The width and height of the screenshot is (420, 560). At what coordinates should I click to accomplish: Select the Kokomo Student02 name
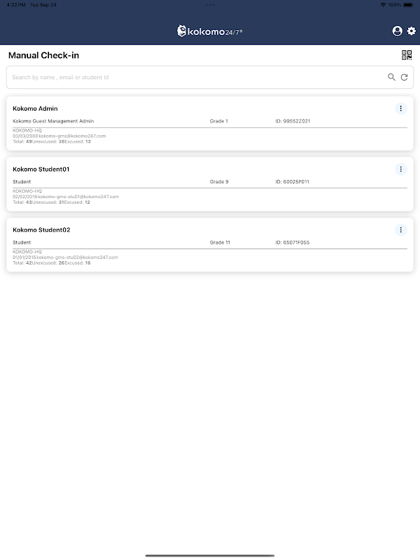tap(41, 230)
